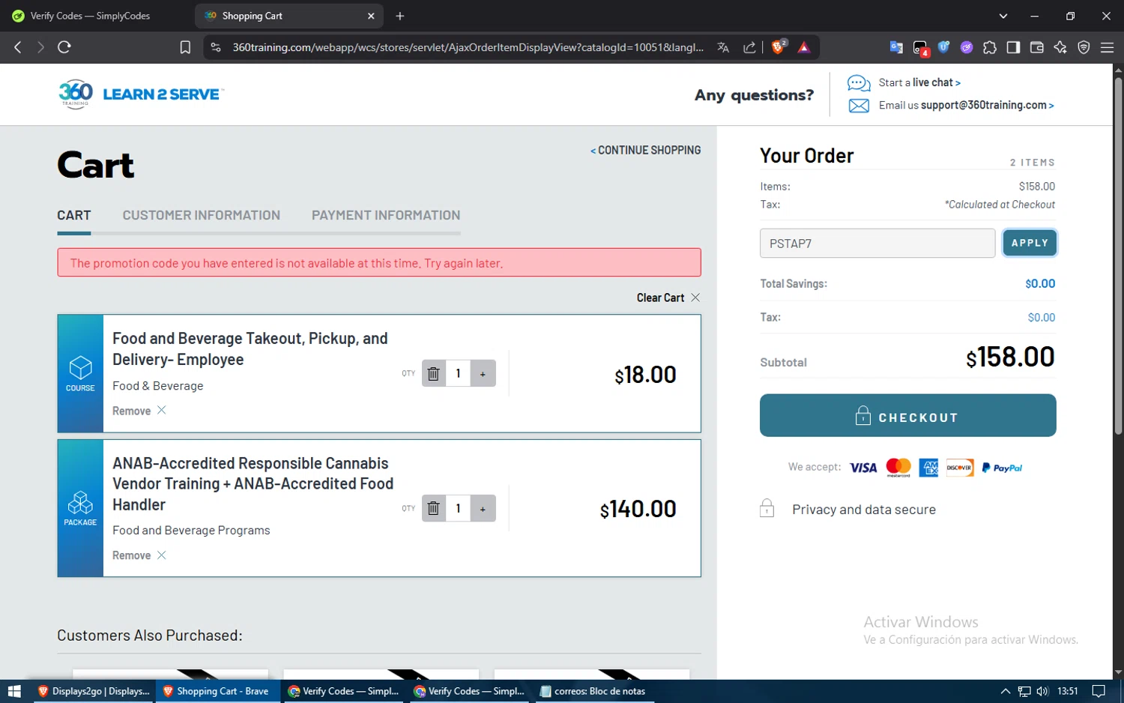The height and width of the screenshot is (703, 1124).
Task: Switch to Displays2go taskbar window
Action: [94, 691]
